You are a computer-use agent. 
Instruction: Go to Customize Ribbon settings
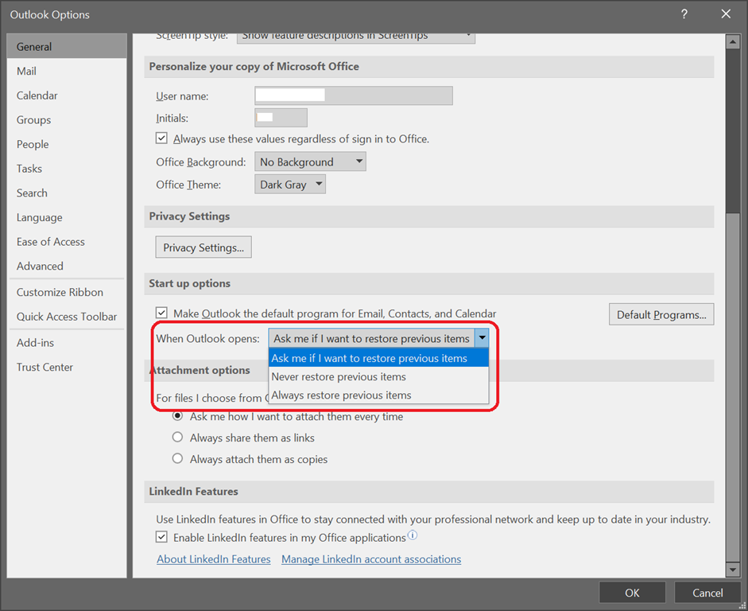(60, 292)
